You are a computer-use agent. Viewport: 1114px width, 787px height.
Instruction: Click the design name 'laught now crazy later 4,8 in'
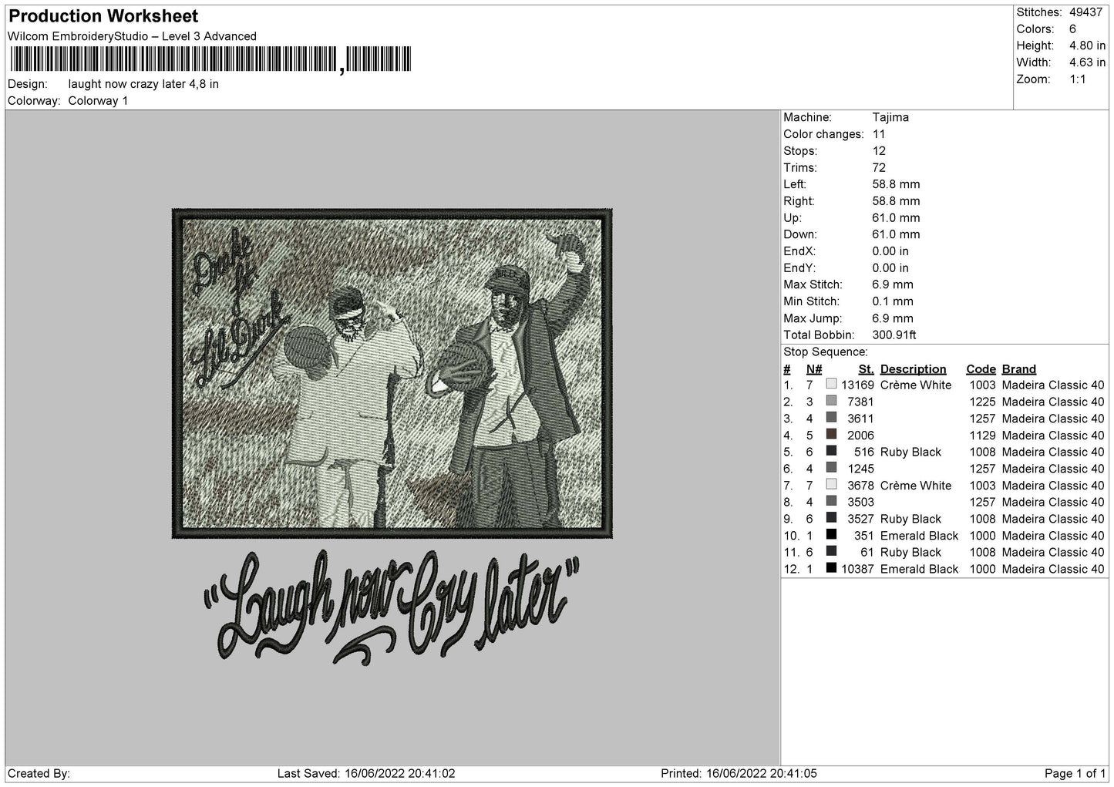(x=143, y=84)
